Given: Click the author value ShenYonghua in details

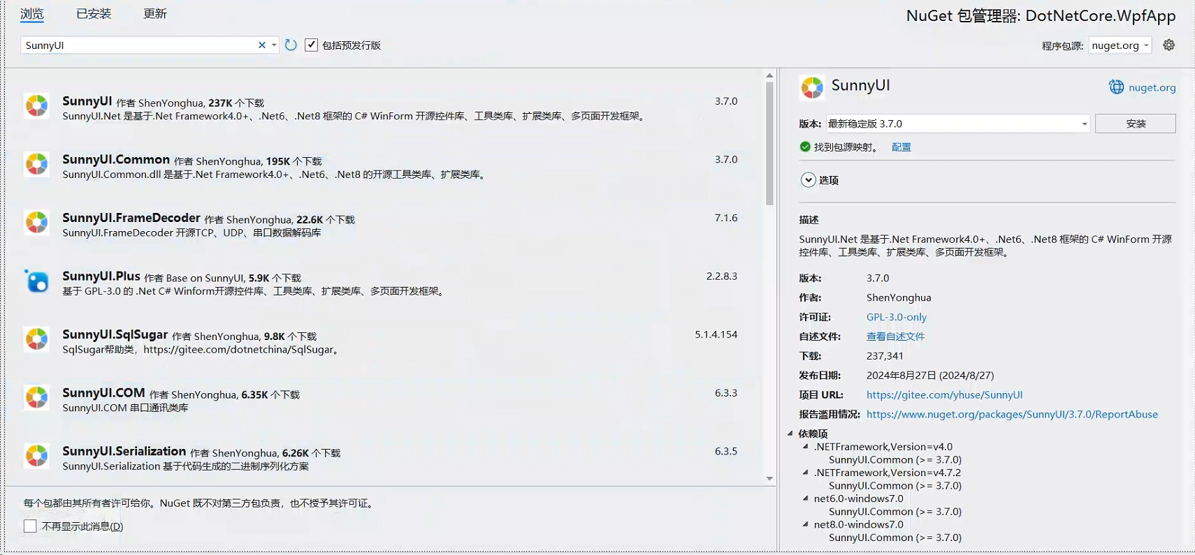Looking at the screenshot, I should (899, 297).
